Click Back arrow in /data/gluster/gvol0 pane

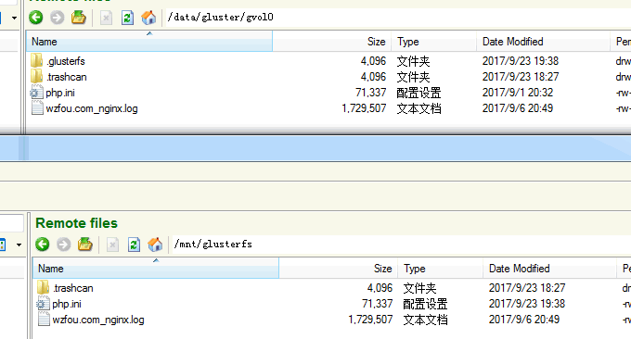(36, 18)
